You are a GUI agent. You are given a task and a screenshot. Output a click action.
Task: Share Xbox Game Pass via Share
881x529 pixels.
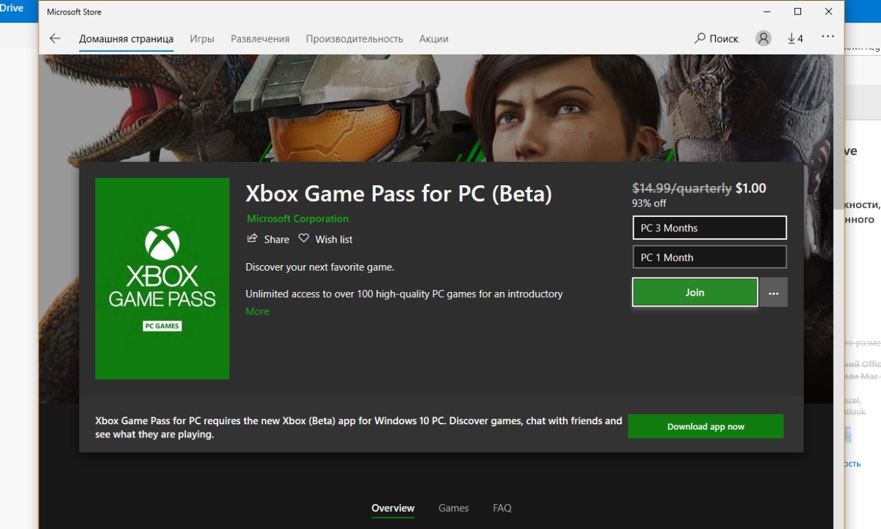click(268, 239)
